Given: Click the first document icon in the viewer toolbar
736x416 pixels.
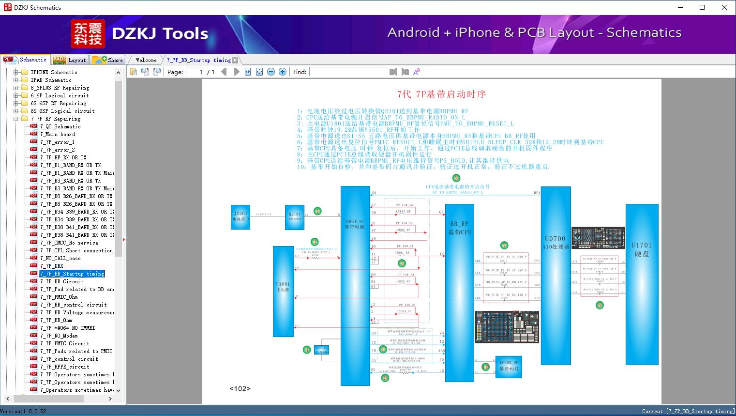Looking at the screenshot, I should point(134,72).
